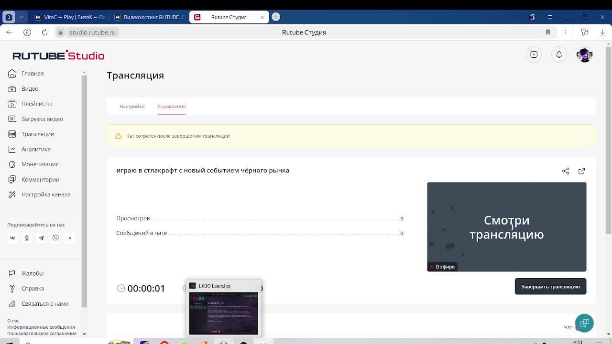Click the Плейлисты list icon
Image resolution: width=612 pixels, height=344 pixels.
point(12,104)
